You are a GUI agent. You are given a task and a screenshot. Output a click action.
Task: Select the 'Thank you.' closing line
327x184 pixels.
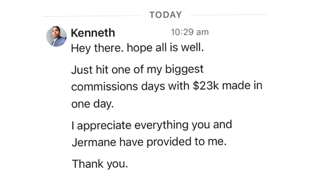(100, 164)
